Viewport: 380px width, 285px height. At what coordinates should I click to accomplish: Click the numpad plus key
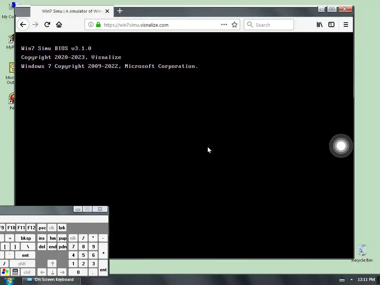pyautogui.click(x=103, y=251)
